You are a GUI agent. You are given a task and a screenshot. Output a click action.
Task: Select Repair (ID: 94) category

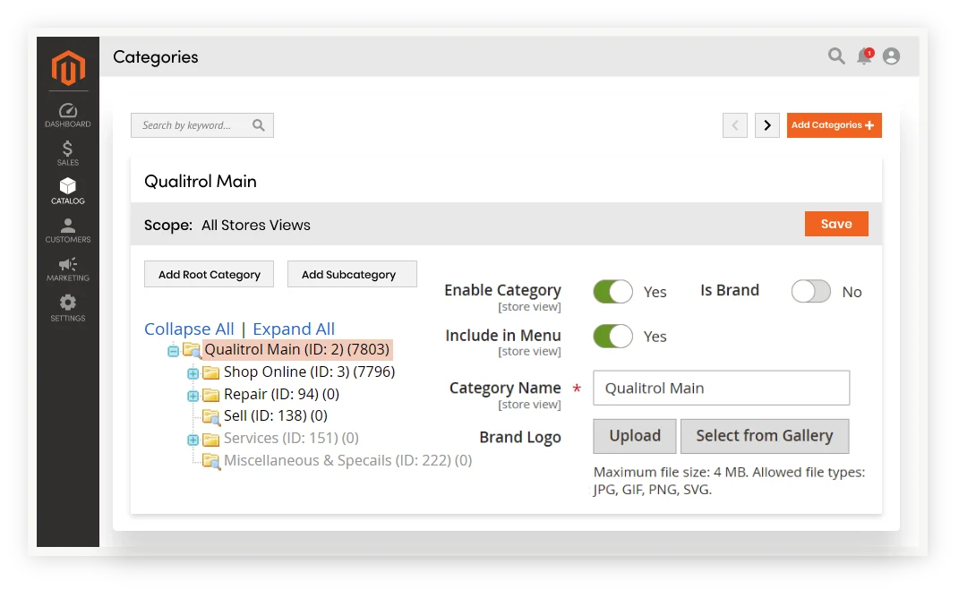point(281,395)
